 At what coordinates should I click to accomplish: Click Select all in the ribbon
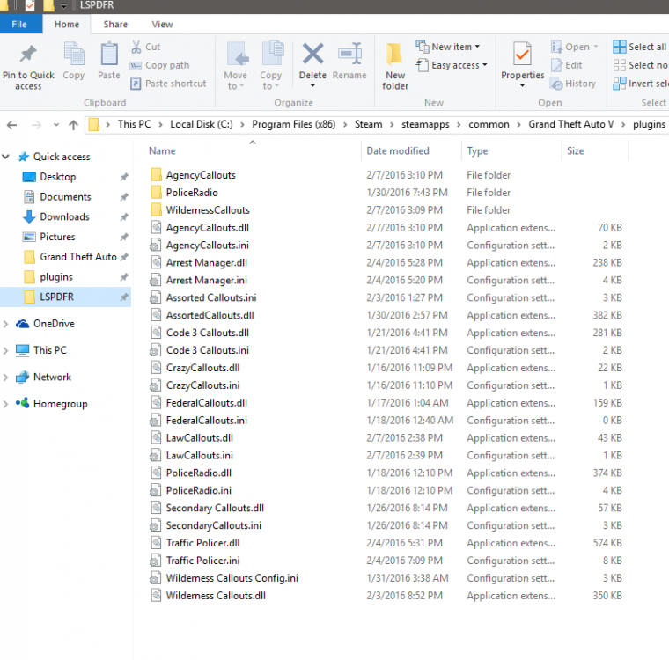click(x=640, y=47)
